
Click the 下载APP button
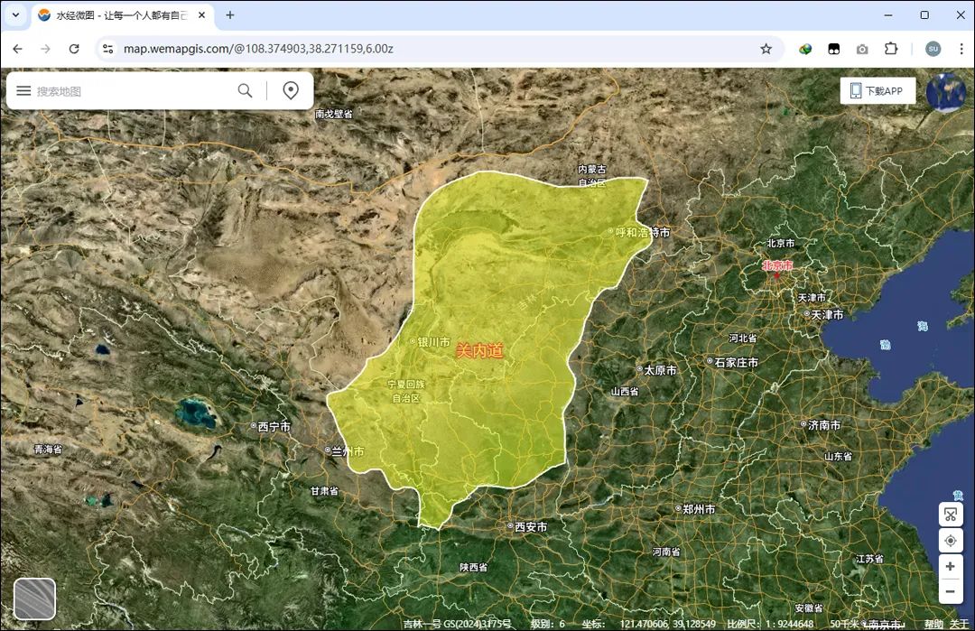pyautogui.click(x=877, y=91)
